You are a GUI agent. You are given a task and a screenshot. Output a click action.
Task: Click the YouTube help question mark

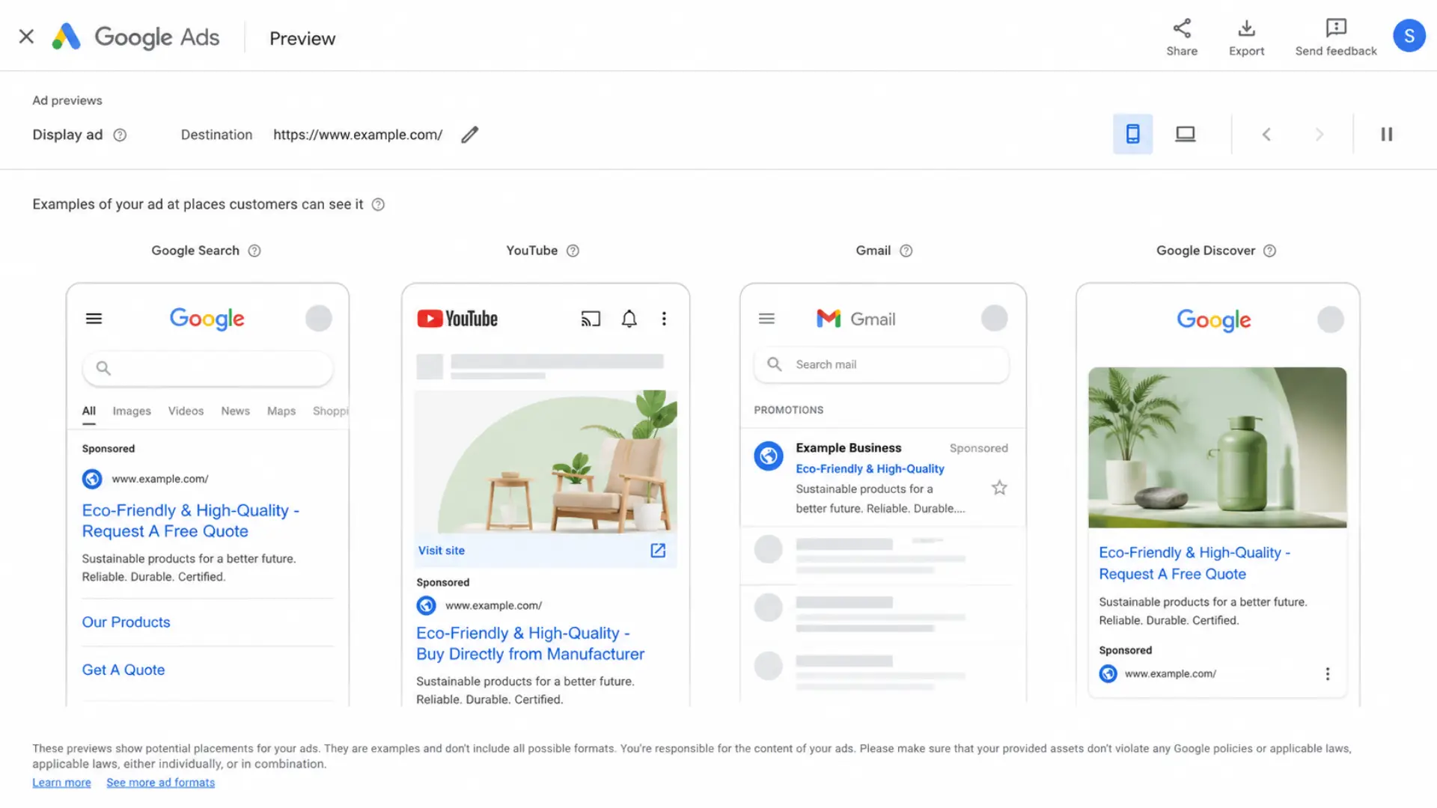(573, 251)
